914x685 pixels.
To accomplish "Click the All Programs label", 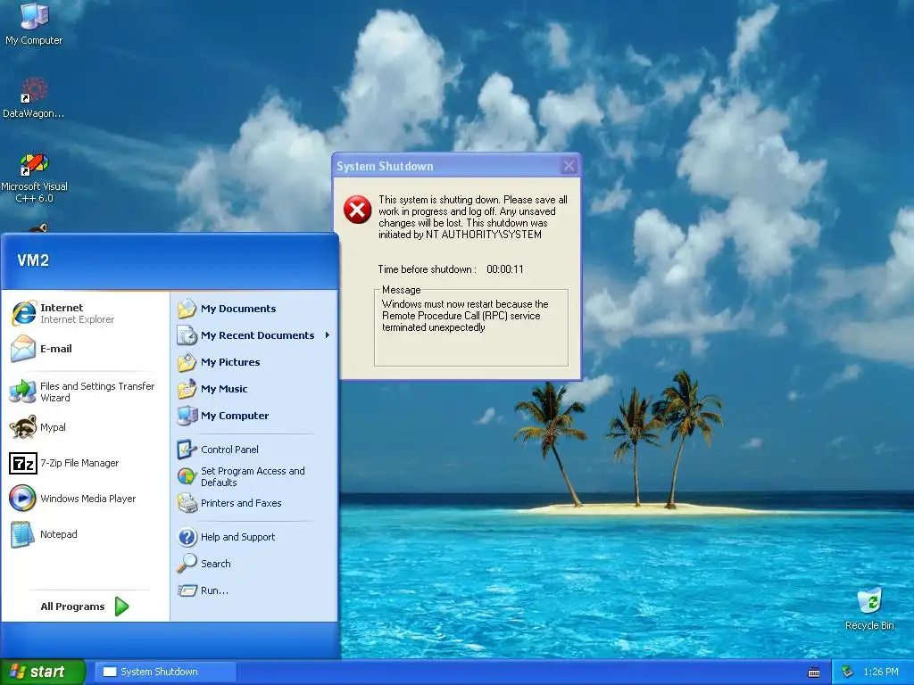I will click(72, 607).
